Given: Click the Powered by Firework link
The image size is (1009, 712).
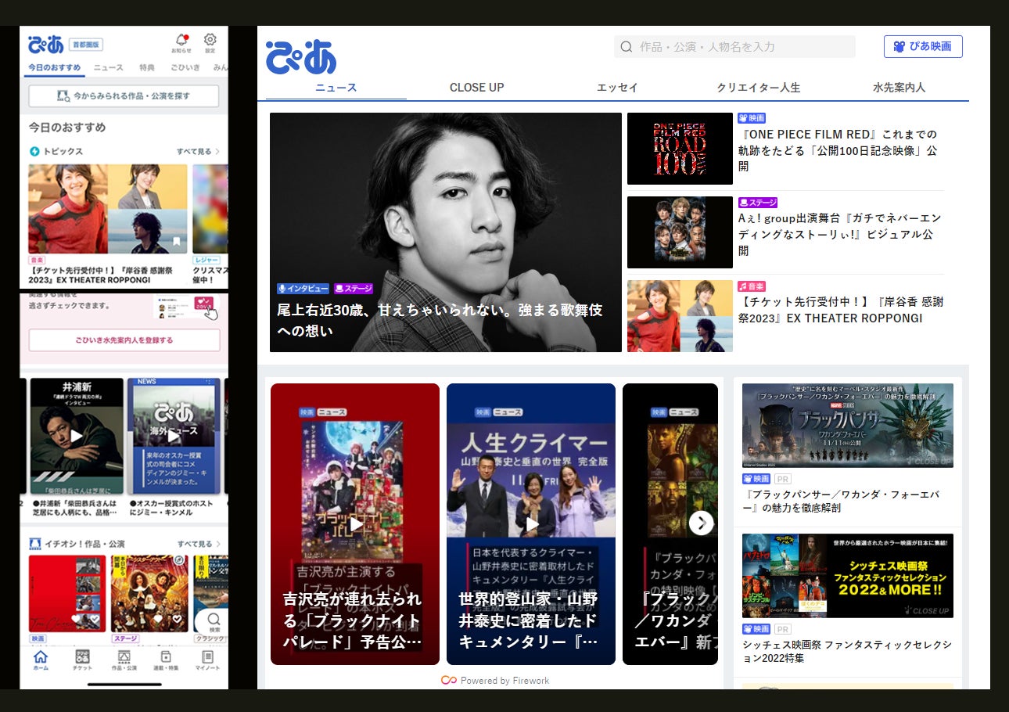Looking at the screenshot, I should pyautogui.click(x=495, y=681).
